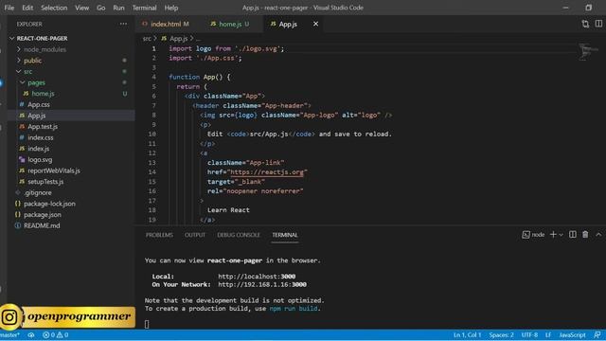Open the View menu
606x341 pixels.
coord(82,8)
